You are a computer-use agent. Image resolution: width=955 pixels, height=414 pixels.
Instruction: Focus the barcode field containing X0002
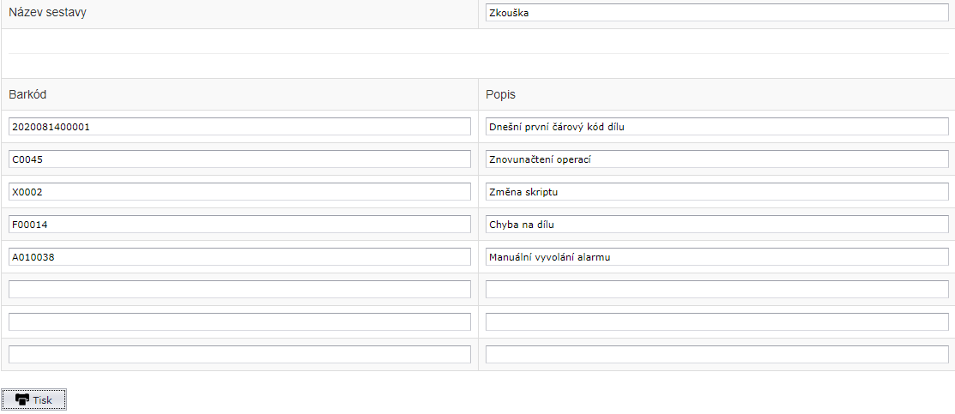click(x=239, y=192)
